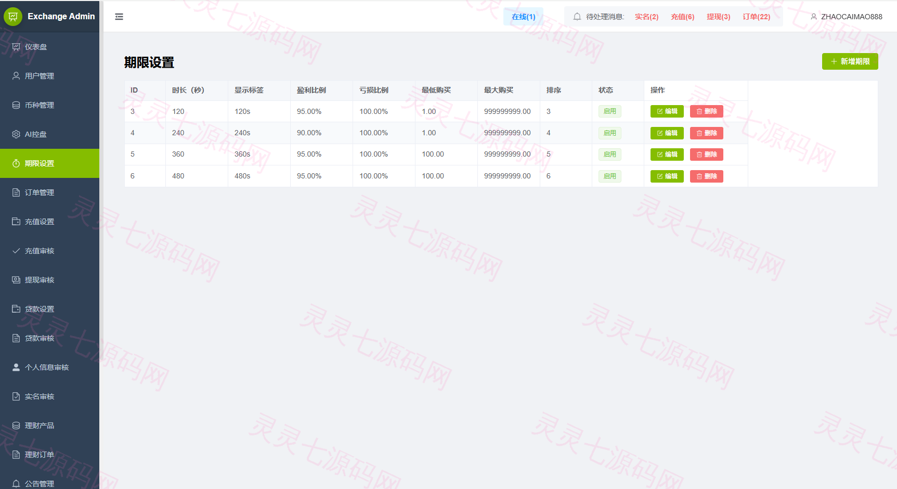Edit the 480s row

pos(667,176)
